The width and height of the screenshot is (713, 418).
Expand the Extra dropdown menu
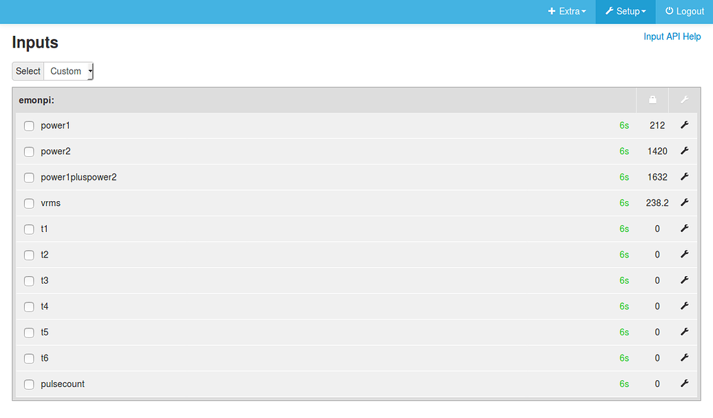pyautogui.click(x=567, y=11)
